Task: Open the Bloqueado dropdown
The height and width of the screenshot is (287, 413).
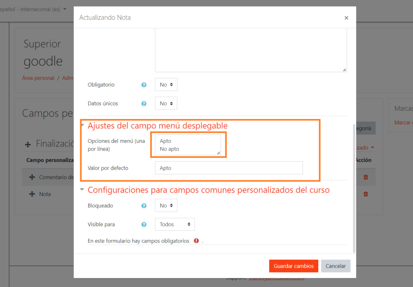Action: 166,206
